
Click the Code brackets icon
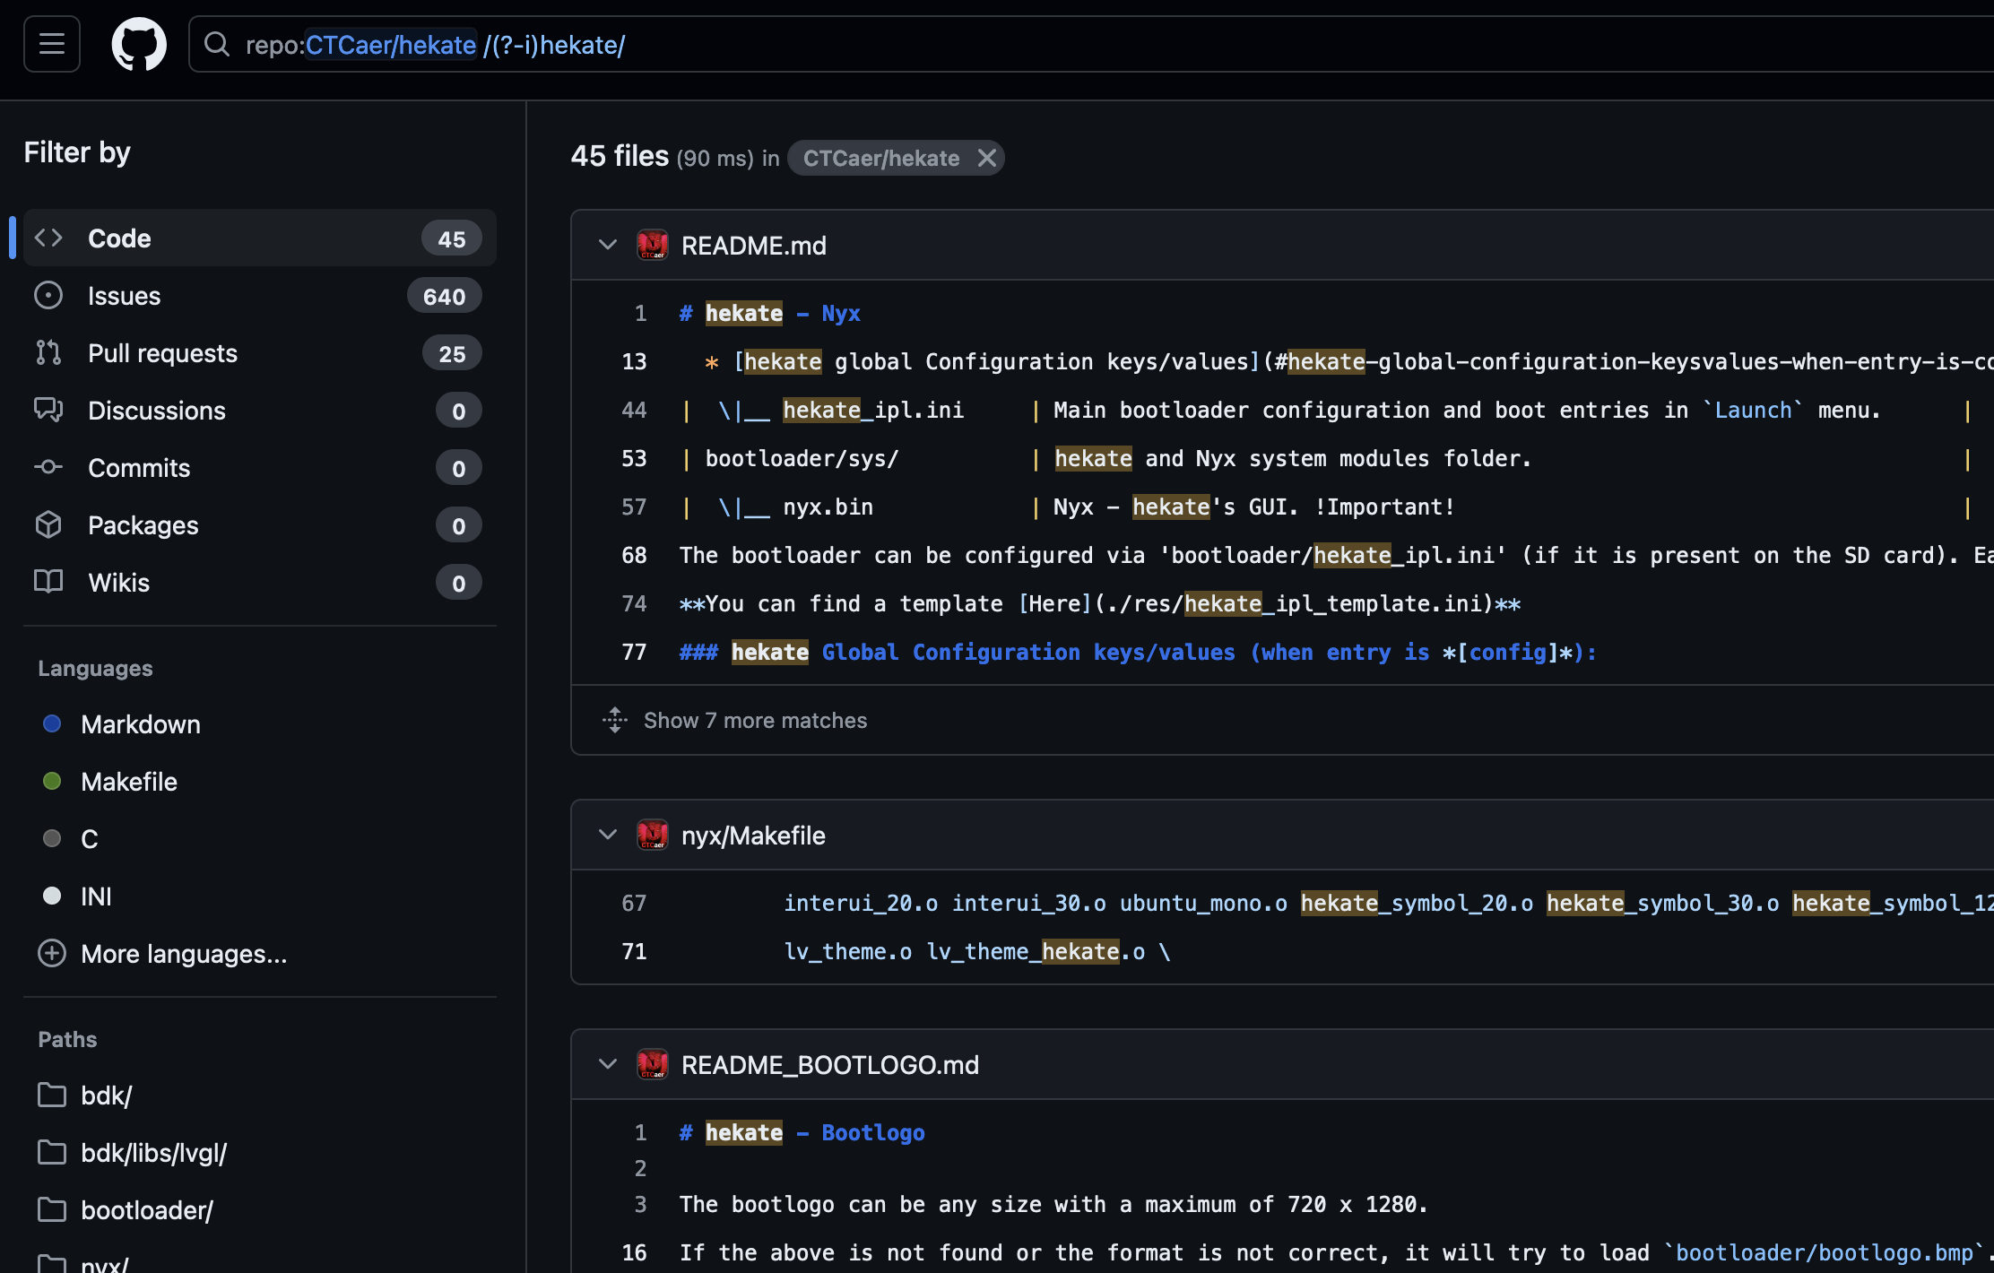pyautogui.click(x=48, y=238)
